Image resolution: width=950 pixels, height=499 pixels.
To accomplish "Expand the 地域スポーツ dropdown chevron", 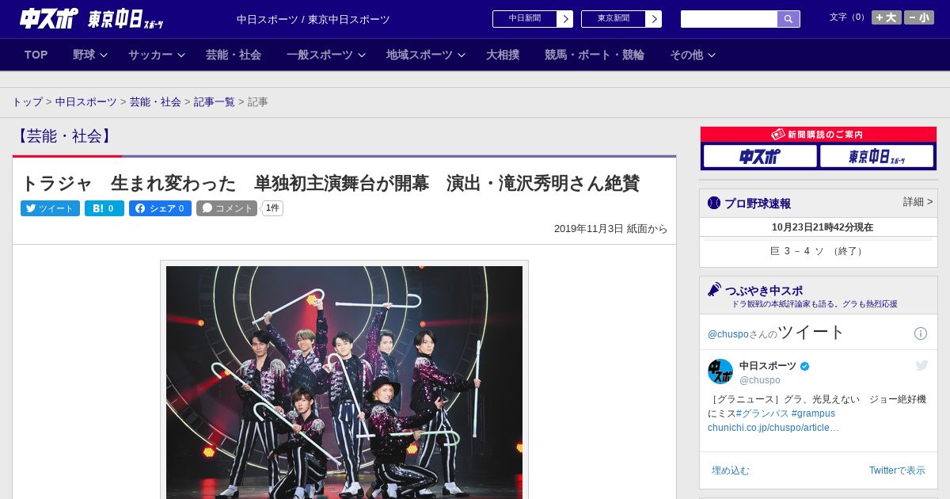I will [462, 55].
